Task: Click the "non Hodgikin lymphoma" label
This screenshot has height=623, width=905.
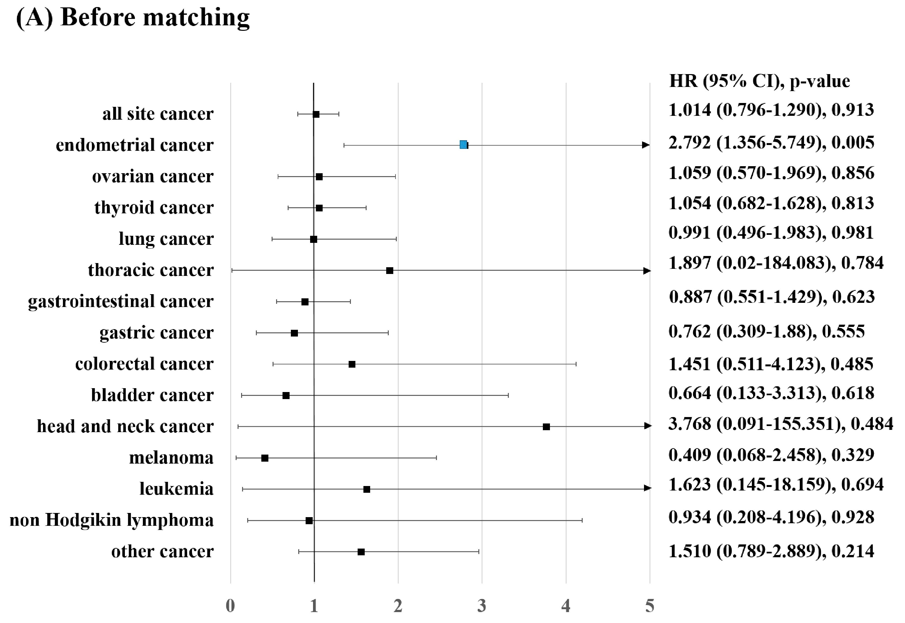Action: [x=111, y=520]
